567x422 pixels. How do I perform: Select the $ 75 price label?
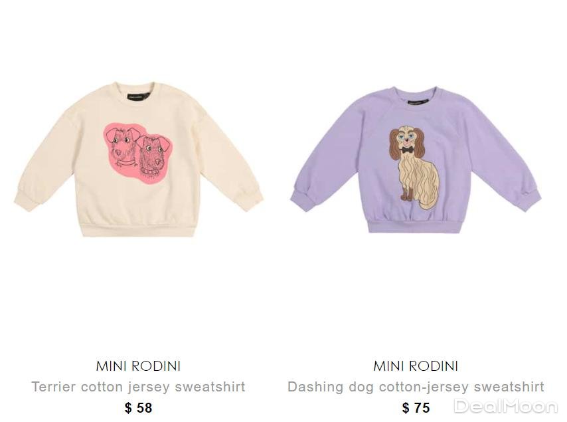tap(416, 408)
